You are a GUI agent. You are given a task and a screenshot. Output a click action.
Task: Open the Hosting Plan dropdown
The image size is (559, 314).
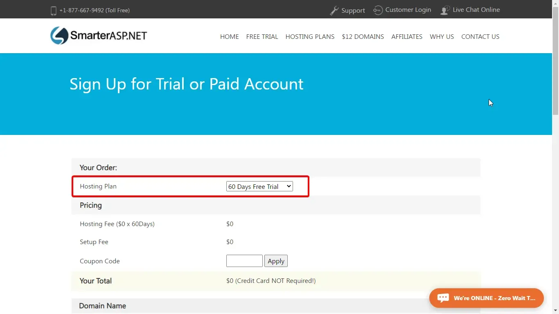259,186
